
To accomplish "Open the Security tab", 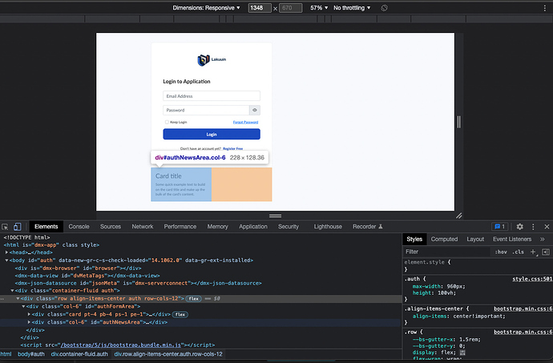I will pyautogui.click(x=289, y=227).
